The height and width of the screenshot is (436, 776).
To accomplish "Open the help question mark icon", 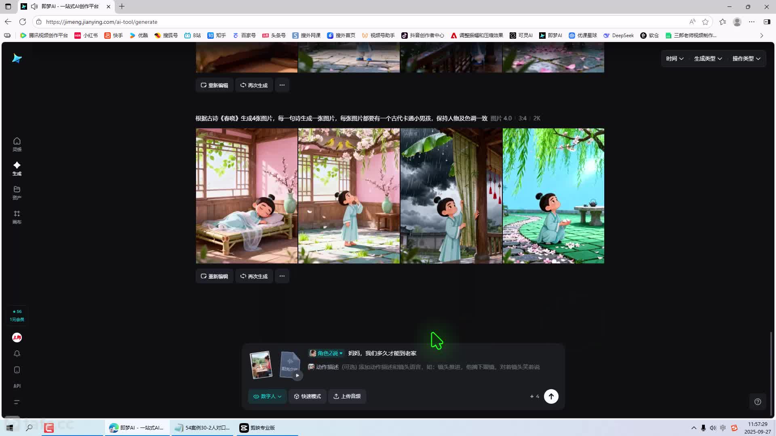I will pos(758,402).
